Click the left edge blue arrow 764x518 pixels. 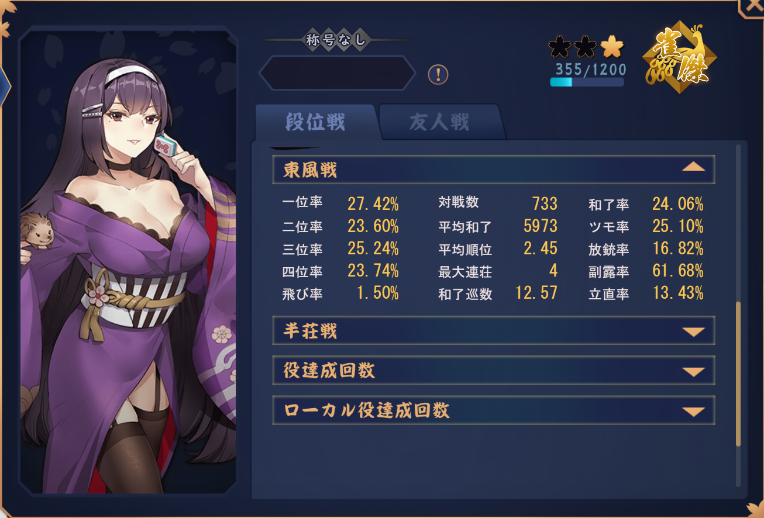point(5,87)
